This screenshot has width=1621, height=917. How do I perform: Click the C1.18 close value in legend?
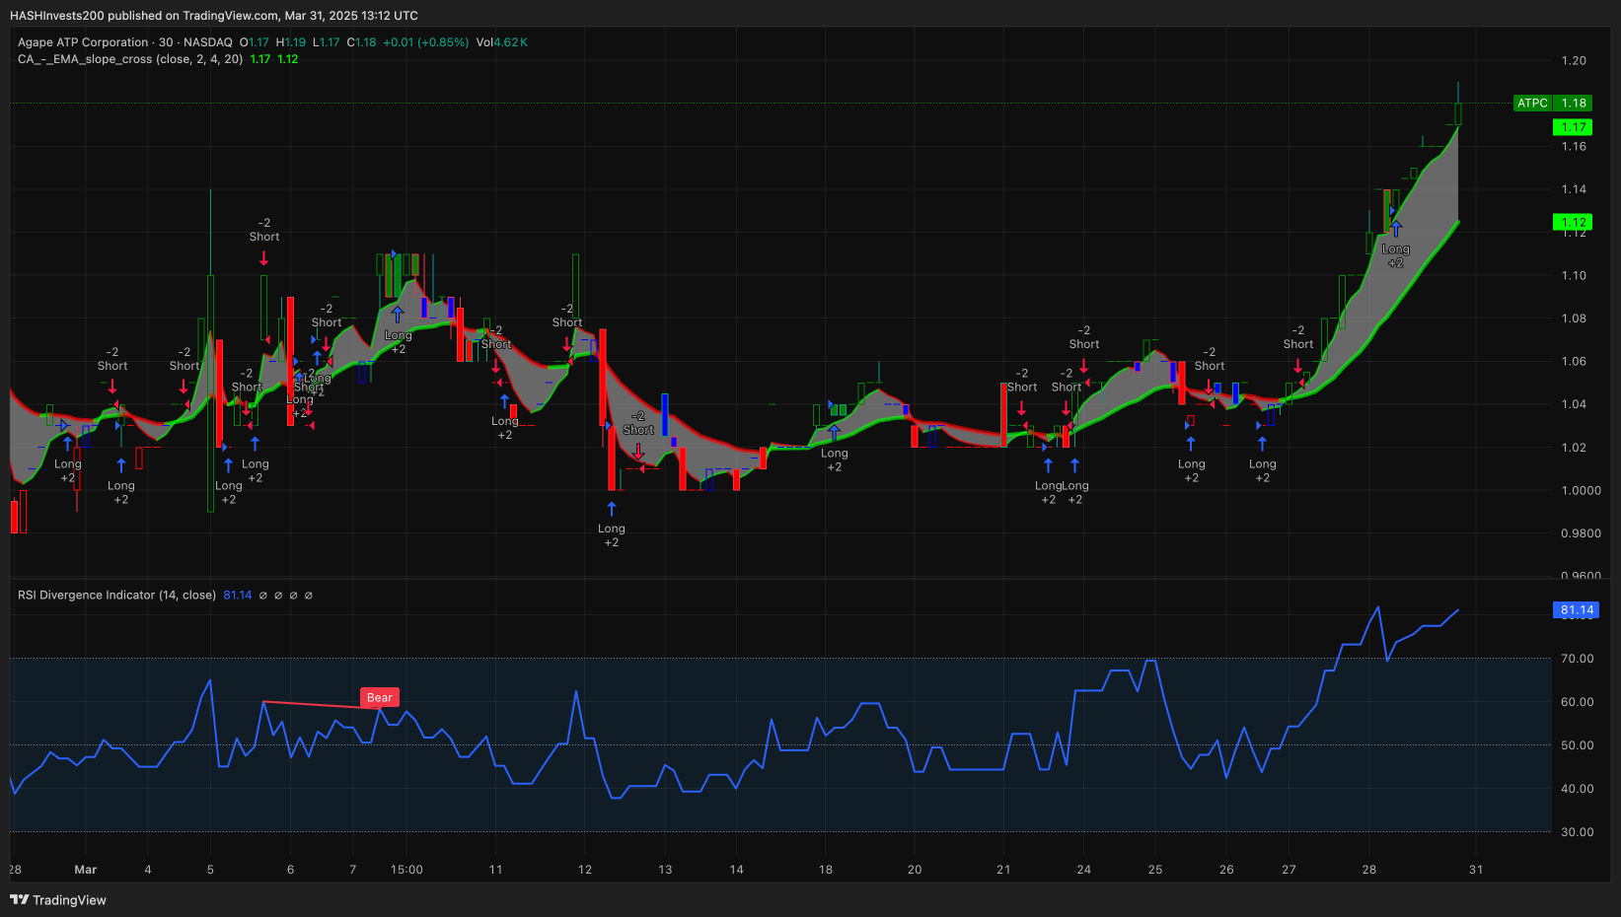tap(361, 42)
